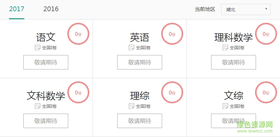The width and height of the screenshot is (280, 137).
Task: Click the score badge on 语文 card
Action: [x=78, y=34]
